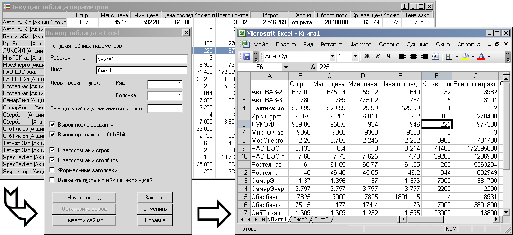Image resolution: width=513 pixels, height=235 pixels.
Task: Click the "Оборот" column header in parameters table
Action: point(270,15)
